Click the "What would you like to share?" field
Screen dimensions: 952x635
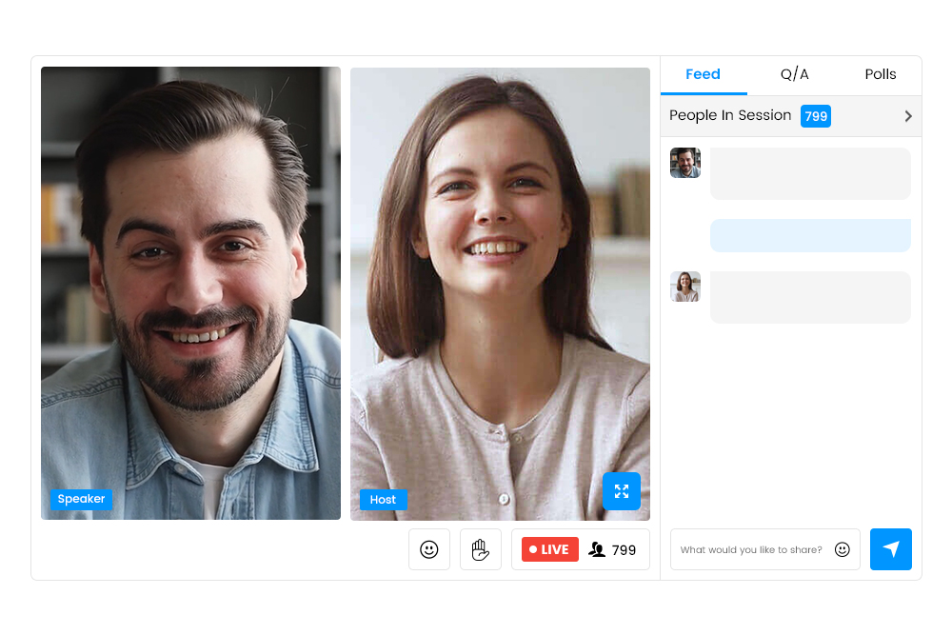point(751,549)
